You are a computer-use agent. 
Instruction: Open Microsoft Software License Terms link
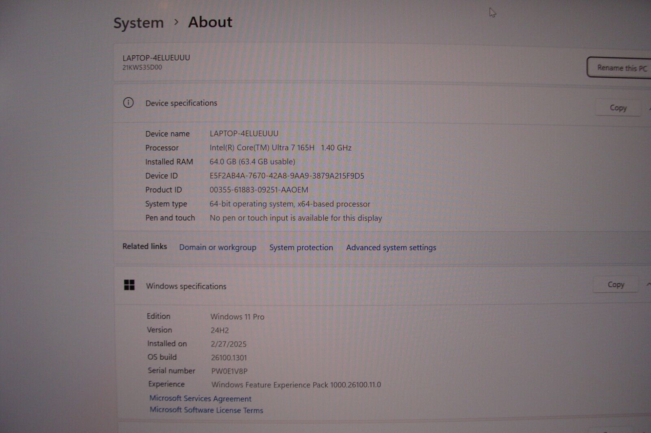tap(206, 410)
